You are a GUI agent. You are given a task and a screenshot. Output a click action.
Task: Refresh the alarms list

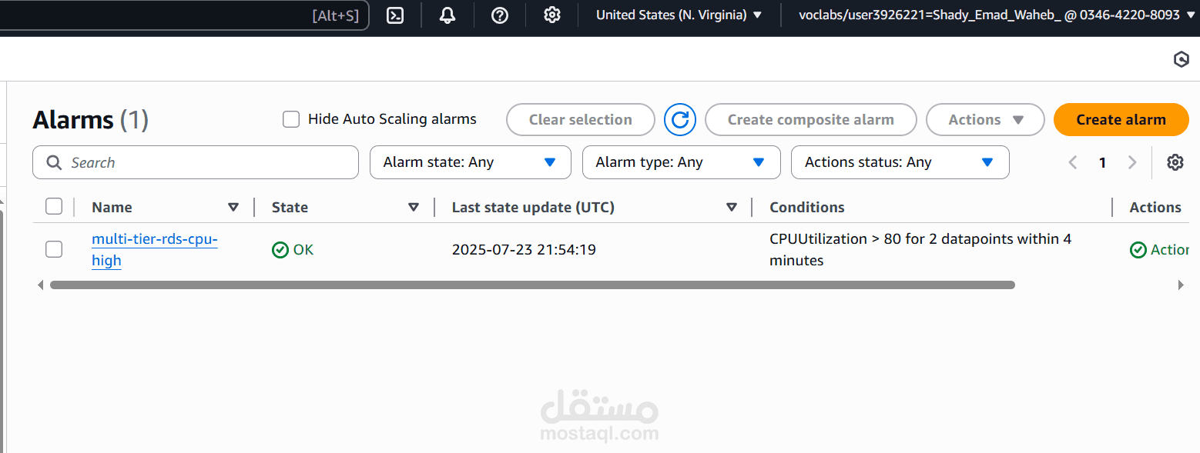click(x=680, y=120)
